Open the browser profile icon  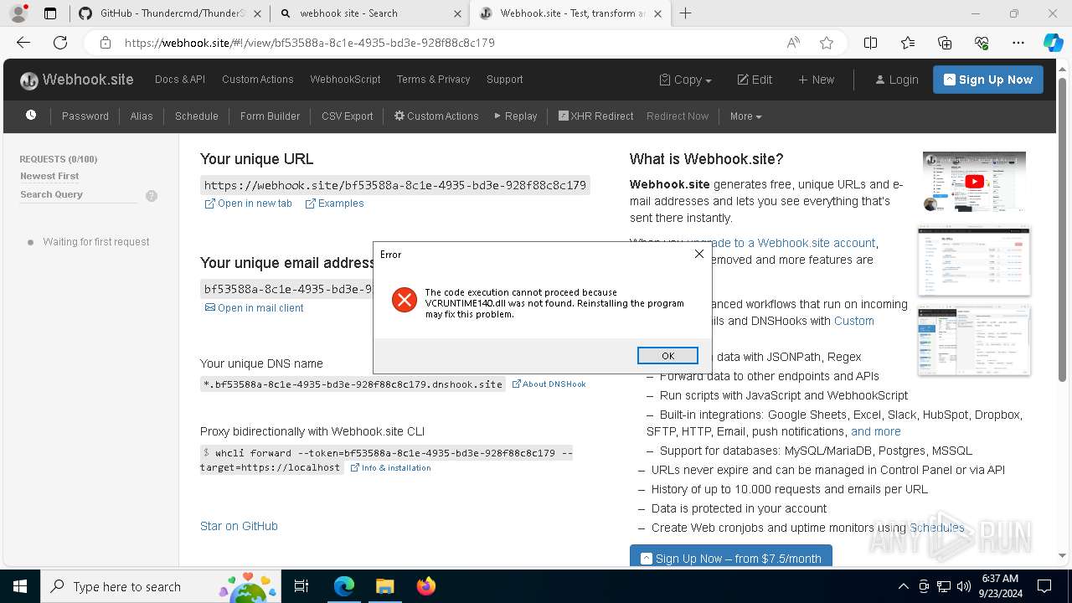point(18,13)
